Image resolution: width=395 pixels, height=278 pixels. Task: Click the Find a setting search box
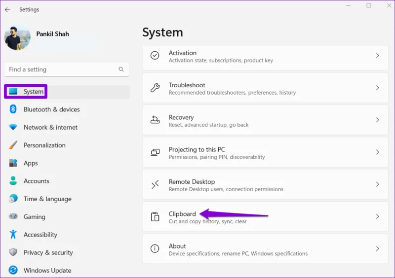(67, 69)
